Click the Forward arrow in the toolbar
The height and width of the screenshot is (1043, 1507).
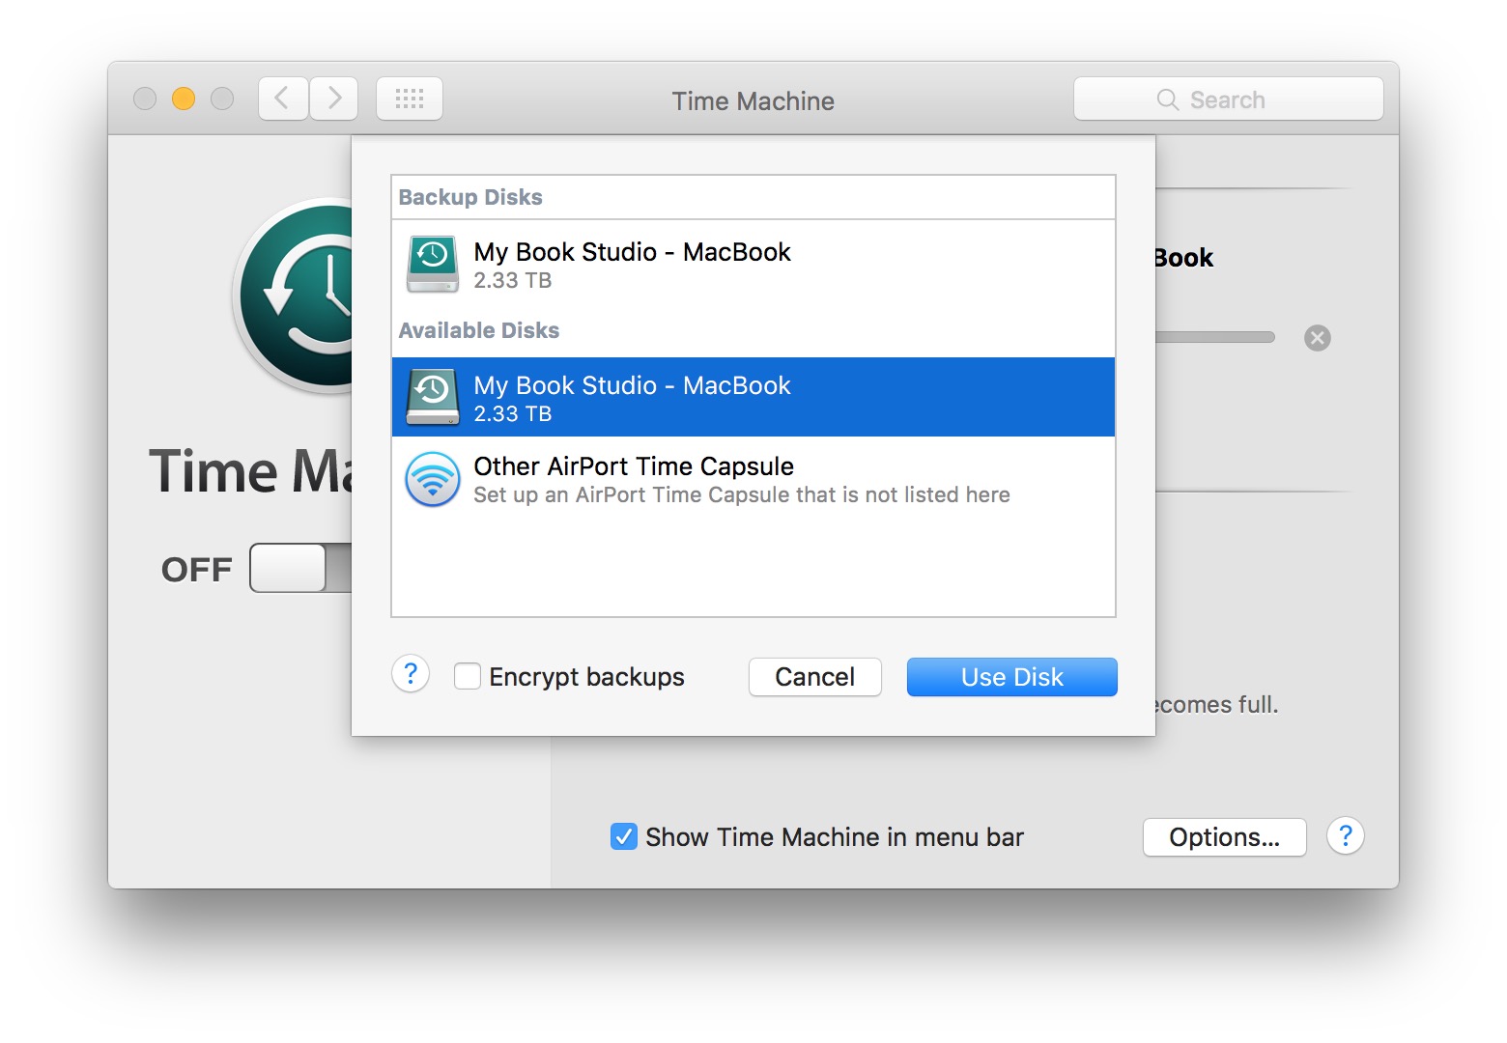click(334, 99)
